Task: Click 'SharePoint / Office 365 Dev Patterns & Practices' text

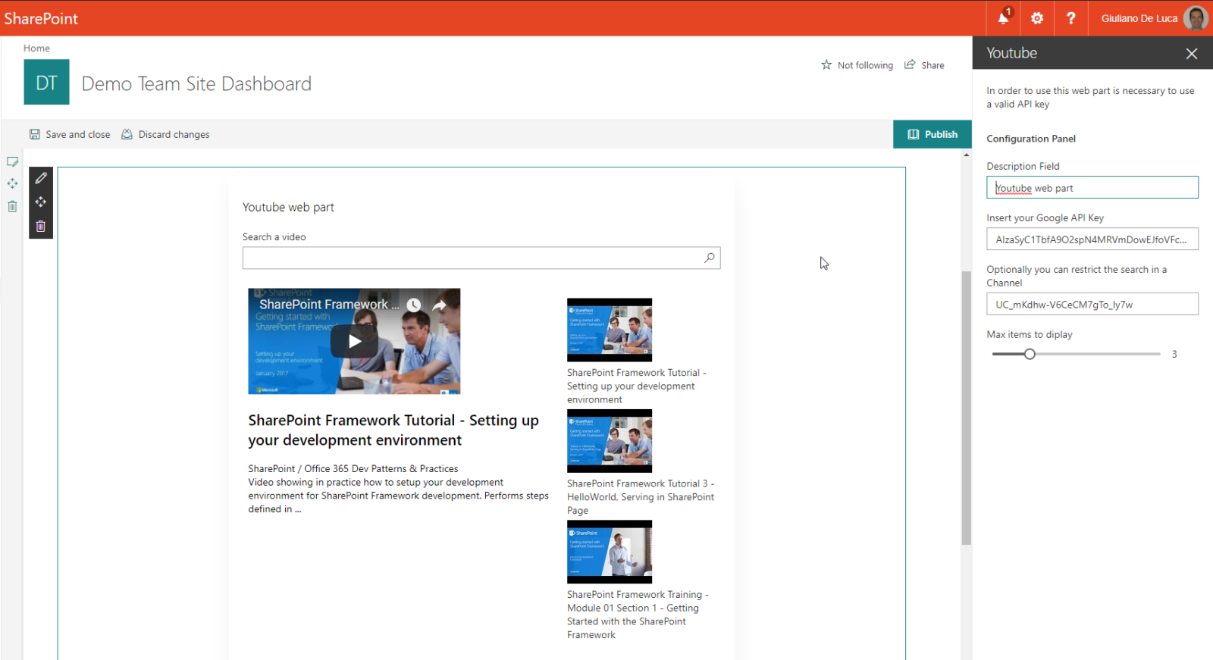Action: click(x=353, y=468)
